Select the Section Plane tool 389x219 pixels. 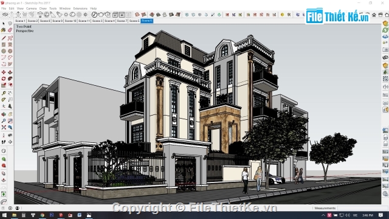[10, 142]
